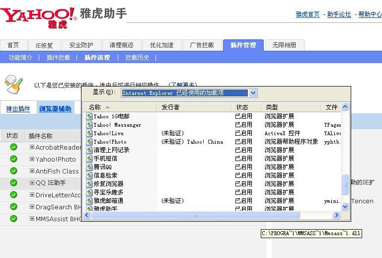Select 浏览器帮助程序对象 type cell
The width and height of the screenshot is (382, 258).
point(292,142)
